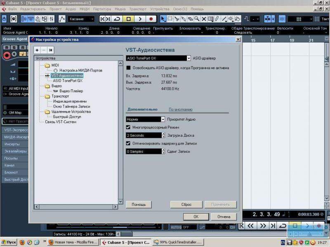This screenshot has height=247, width=330.
Task: Select ASIO TonePort GX in device tree
Action: pyautogui.click(x=68, y=81)
